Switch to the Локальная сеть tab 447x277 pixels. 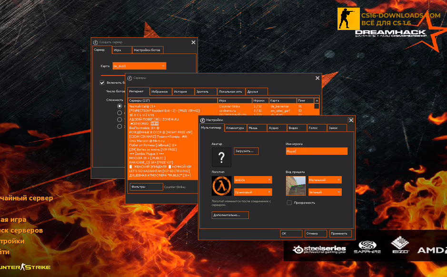point(231,91)
